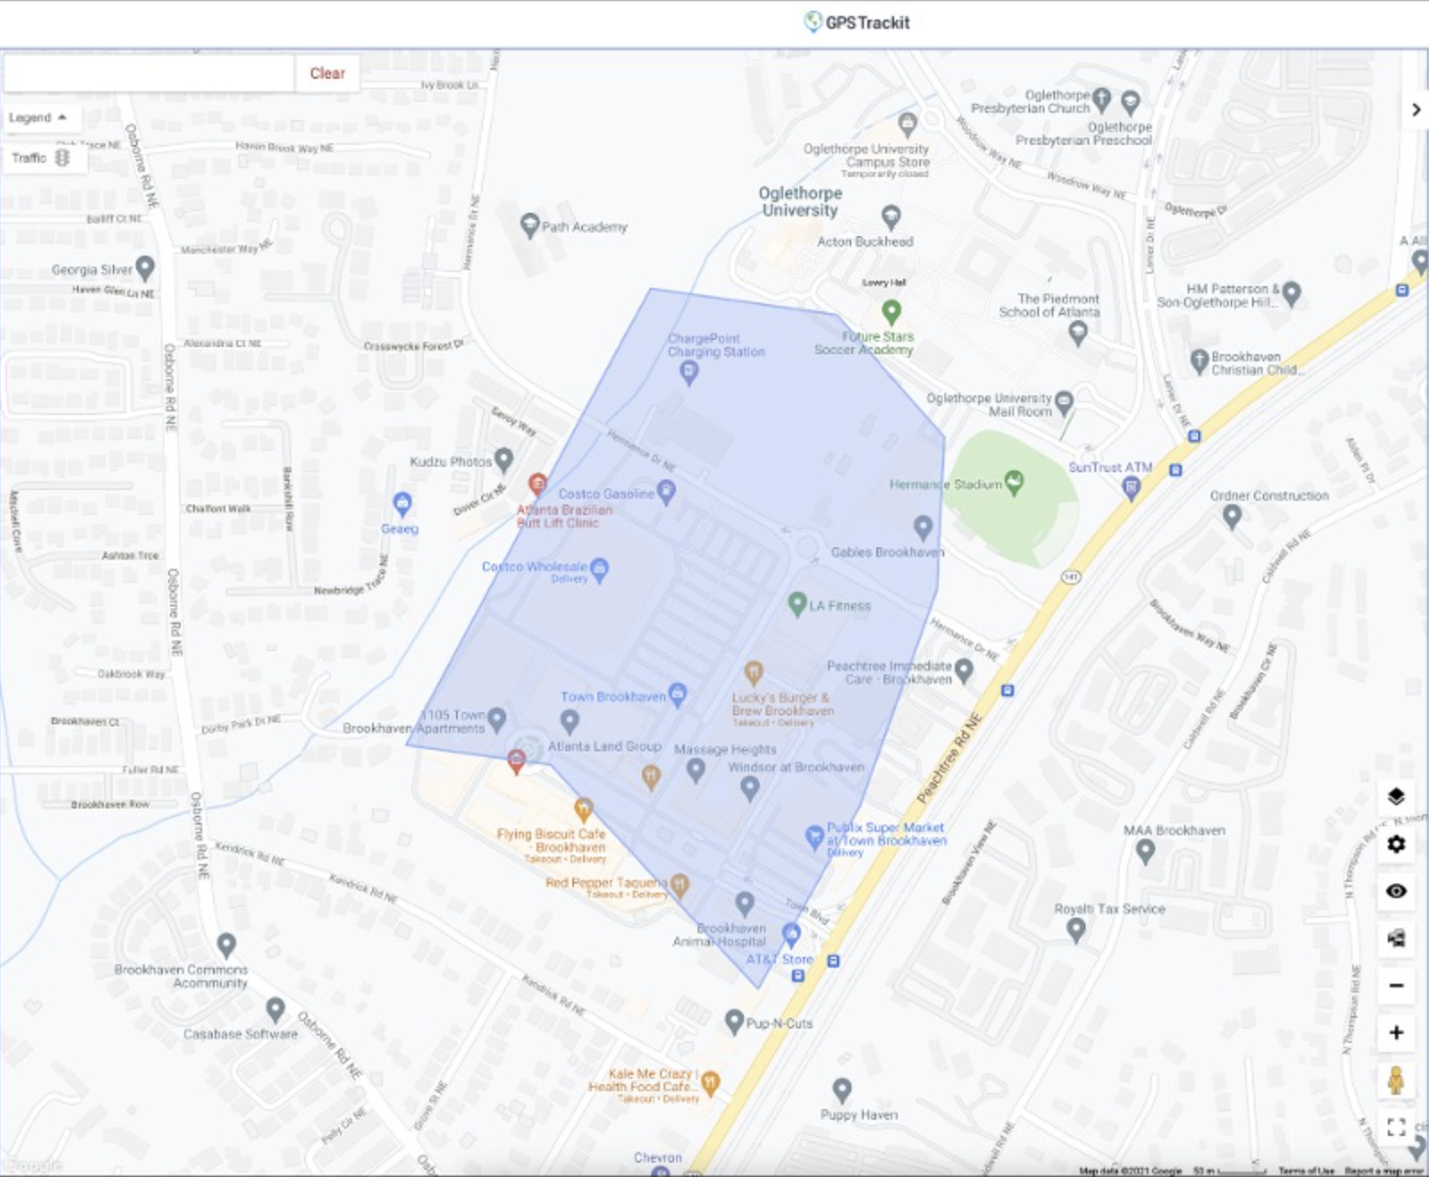
Task: Click the Pup-N-Cuts pin
Action: (x=734, y=1020)
